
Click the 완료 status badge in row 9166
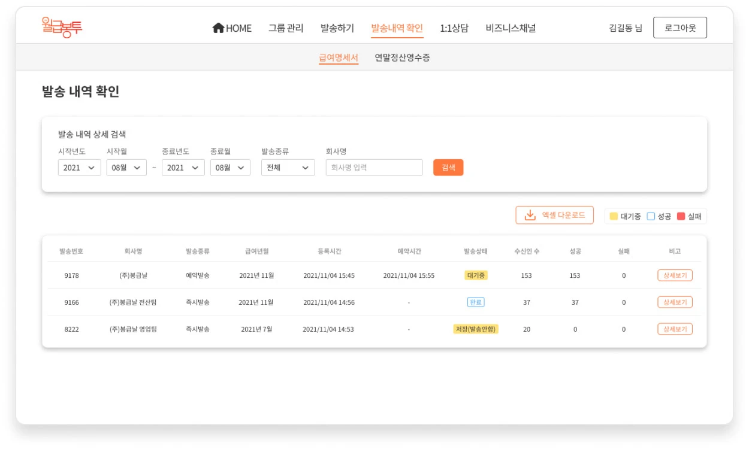(476, 302)
